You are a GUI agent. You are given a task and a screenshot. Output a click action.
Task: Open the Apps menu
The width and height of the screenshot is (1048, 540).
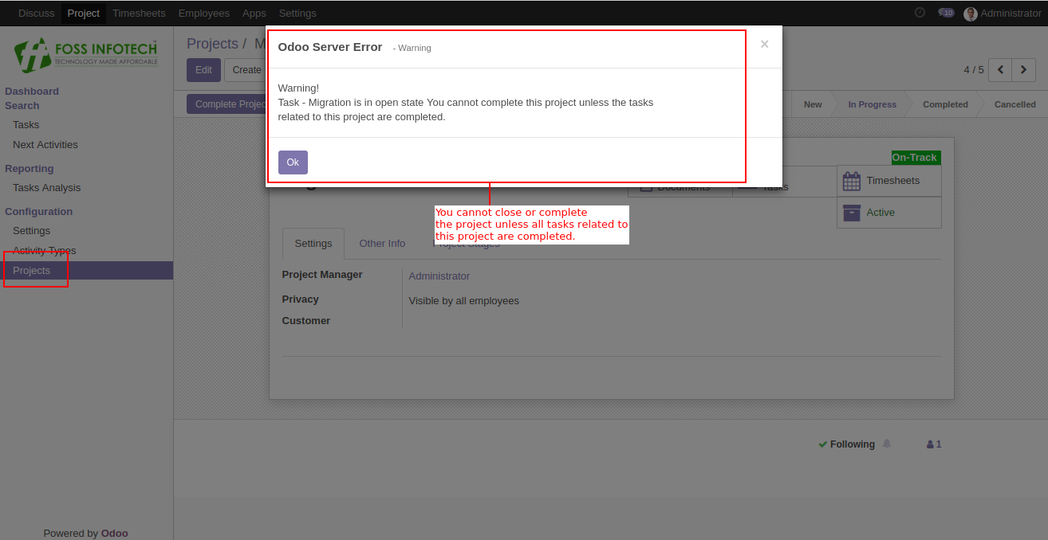coord(254,13)
